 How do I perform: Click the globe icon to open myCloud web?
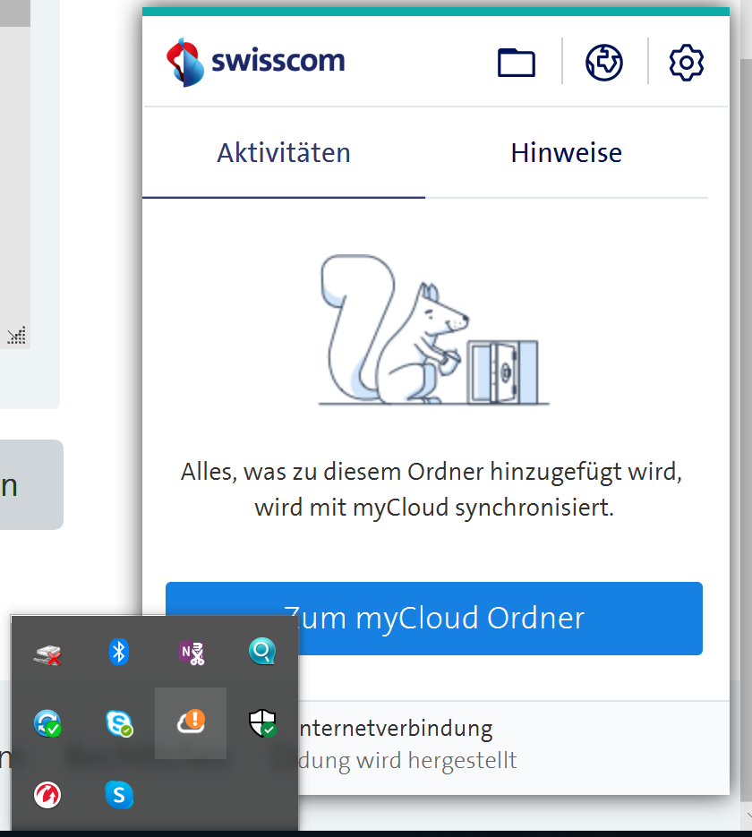(x=604, y=63)
